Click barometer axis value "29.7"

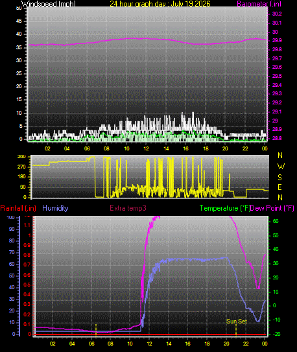[277, 58]
